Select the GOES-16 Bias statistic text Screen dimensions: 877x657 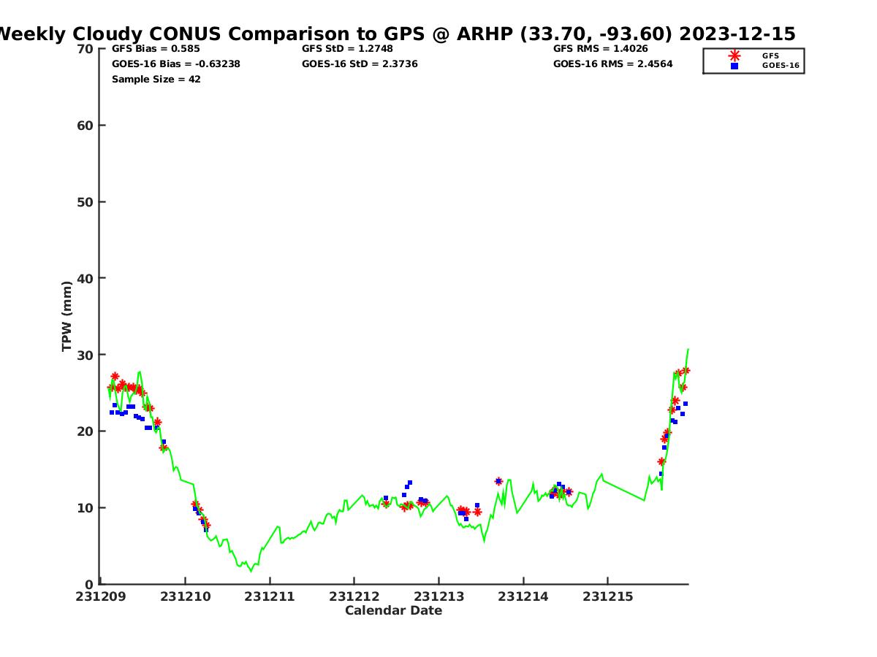tap(175, 64)
